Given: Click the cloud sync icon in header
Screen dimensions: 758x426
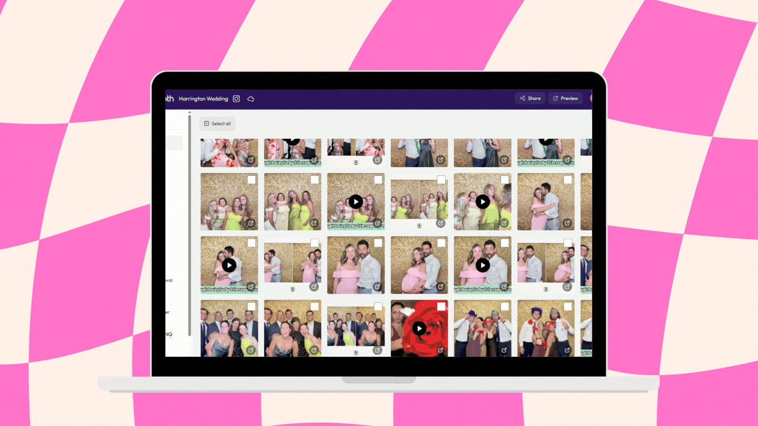Looking at the screenshot, I should (x=251, y=99).
